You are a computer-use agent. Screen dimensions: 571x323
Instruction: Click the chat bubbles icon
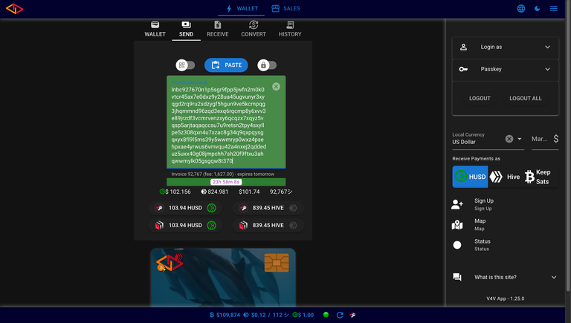point(457,277)
